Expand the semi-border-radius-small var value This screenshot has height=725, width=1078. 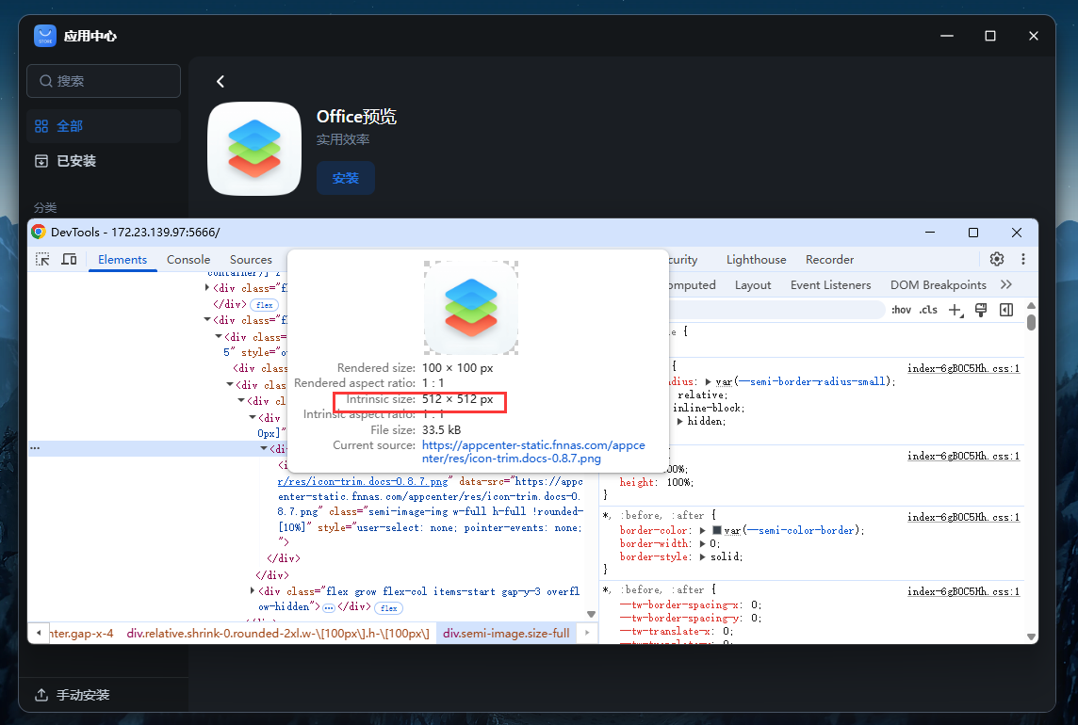click(708, 381)
